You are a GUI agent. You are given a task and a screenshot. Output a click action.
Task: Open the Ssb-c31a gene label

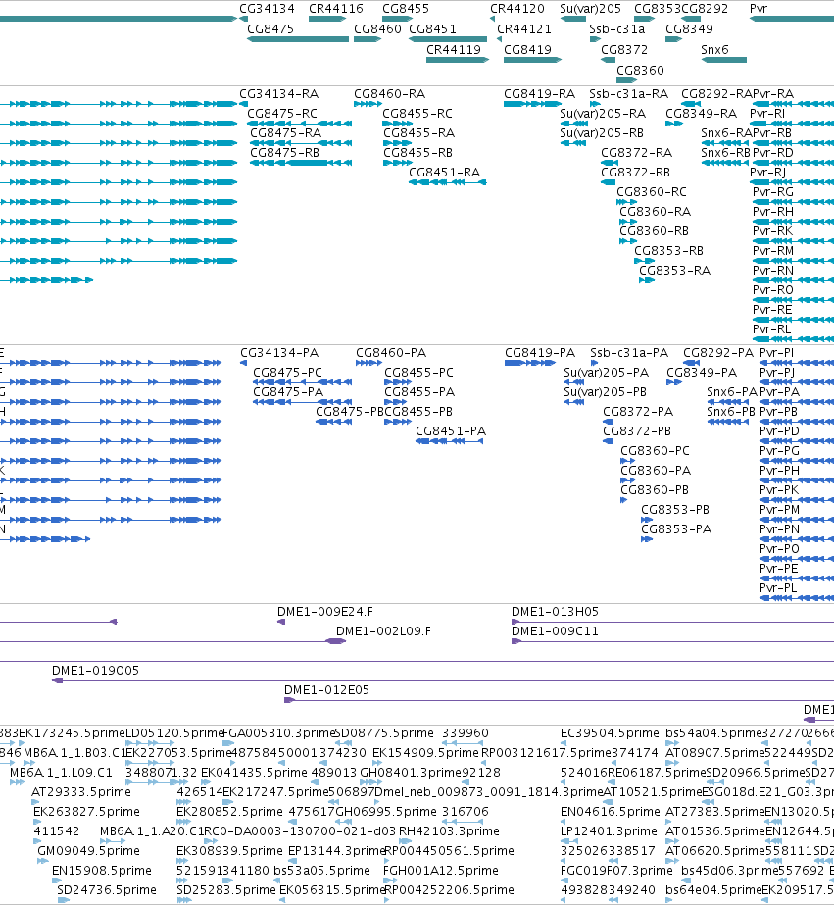point(617,29)
